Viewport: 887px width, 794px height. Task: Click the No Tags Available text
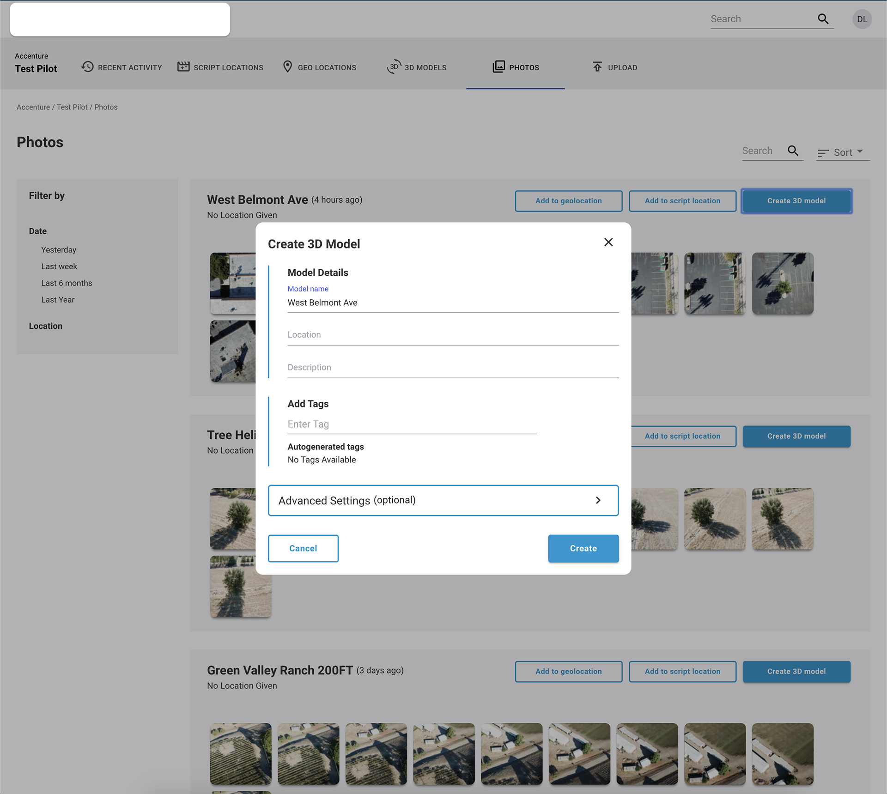[x=322, y=460]
